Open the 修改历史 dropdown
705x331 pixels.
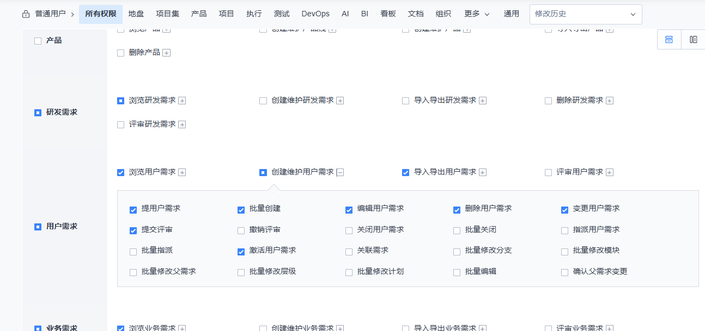click(586, 14)
